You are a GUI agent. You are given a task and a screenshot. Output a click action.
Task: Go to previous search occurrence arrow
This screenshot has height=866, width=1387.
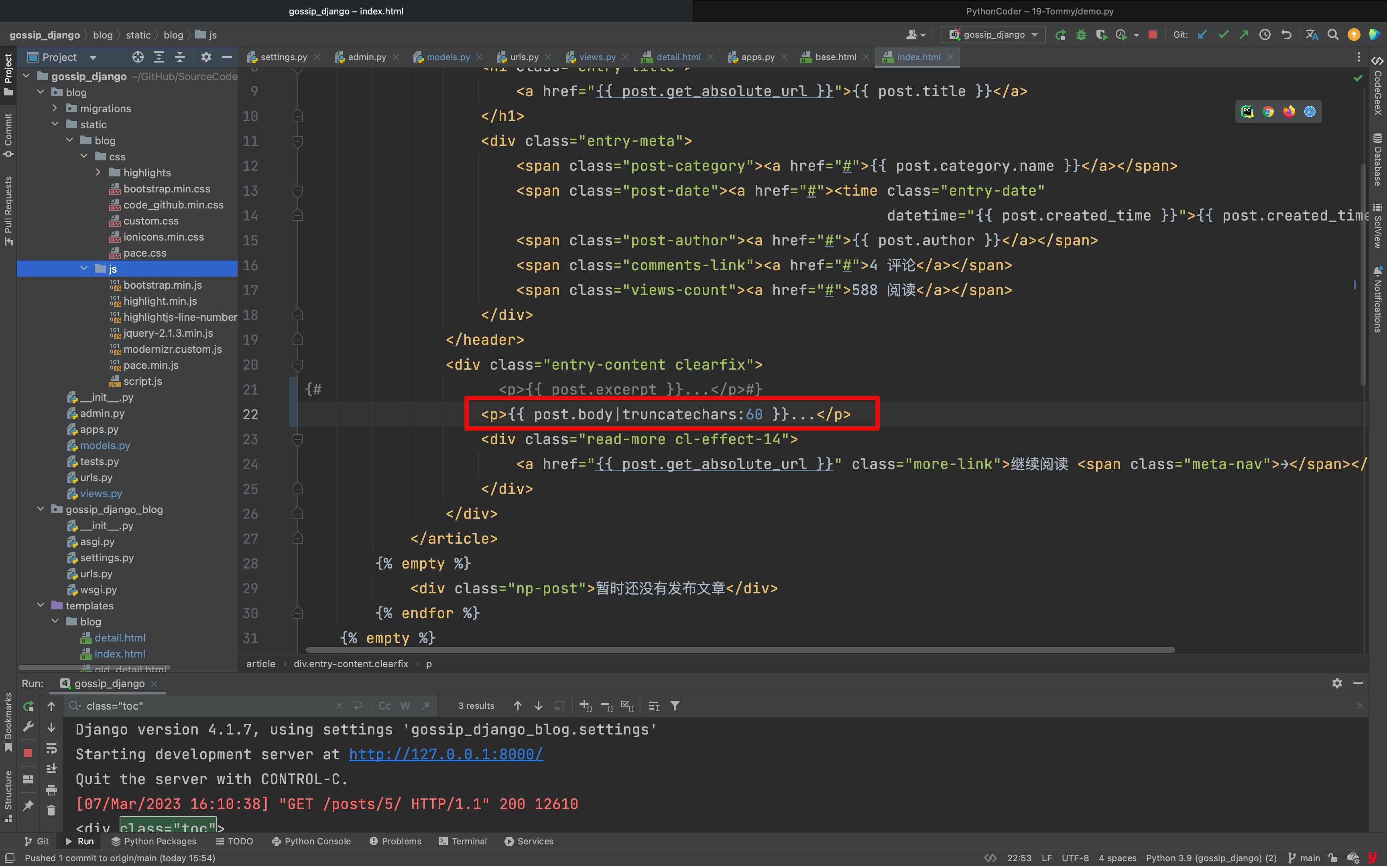pyautogui.click(x=518, y=706)
